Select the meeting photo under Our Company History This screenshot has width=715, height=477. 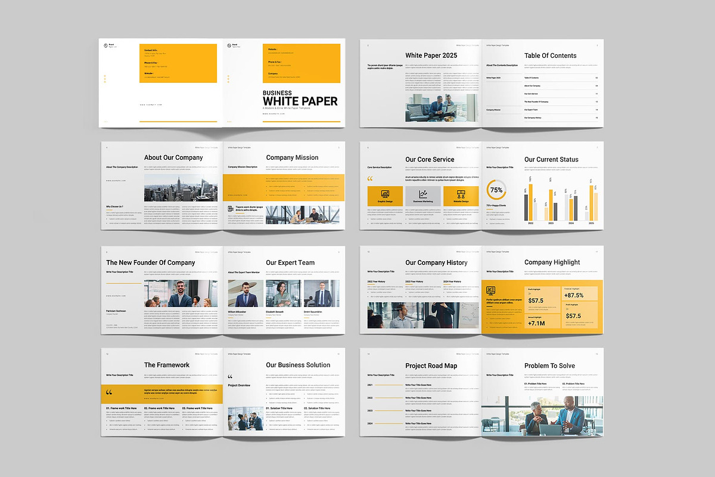point(423,315)
